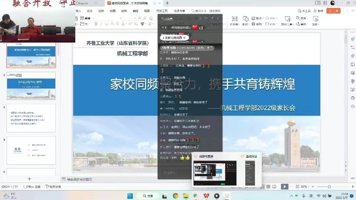Viewport: 356px width, 200px height.
Task: Open the zoom percentage 82% dropdown
Action: [x=305, y=187]
